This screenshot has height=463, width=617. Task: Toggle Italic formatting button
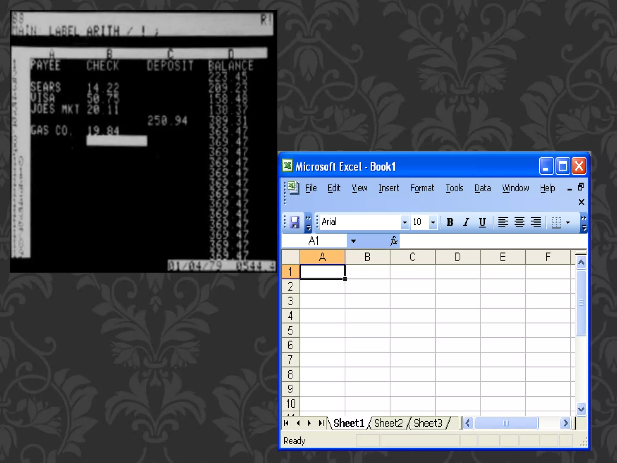466,222
